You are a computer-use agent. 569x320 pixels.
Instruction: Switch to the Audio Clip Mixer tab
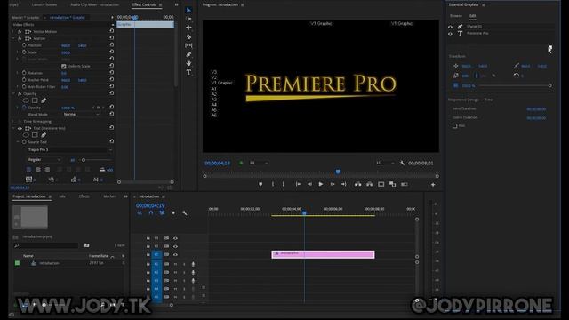tap(95, 4)
